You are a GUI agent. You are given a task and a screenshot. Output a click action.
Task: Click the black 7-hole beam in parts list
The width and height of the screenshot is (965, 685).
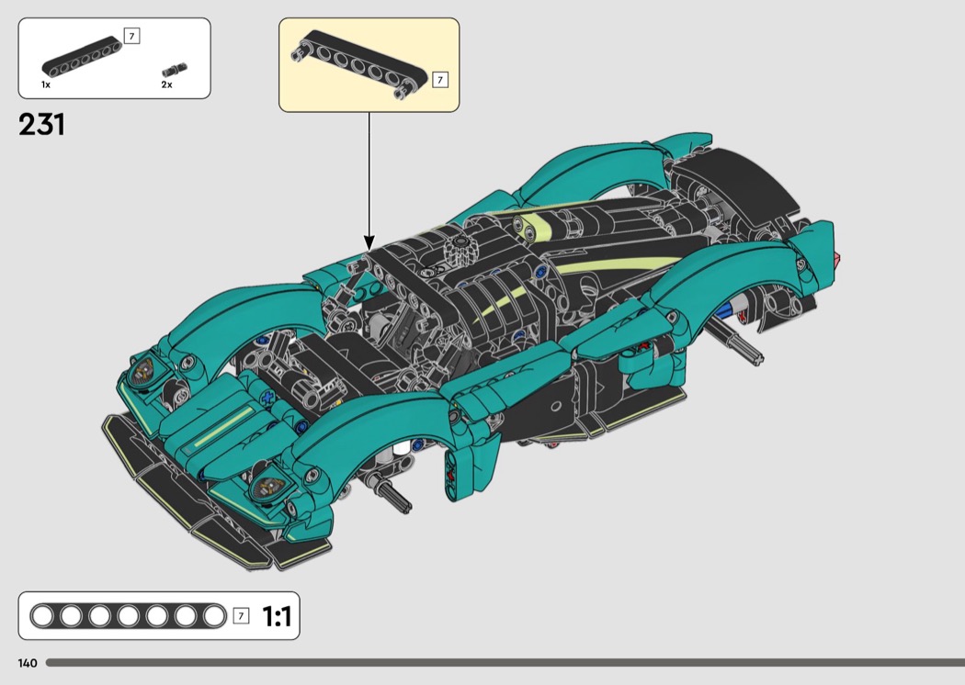[x=83, y=58]
